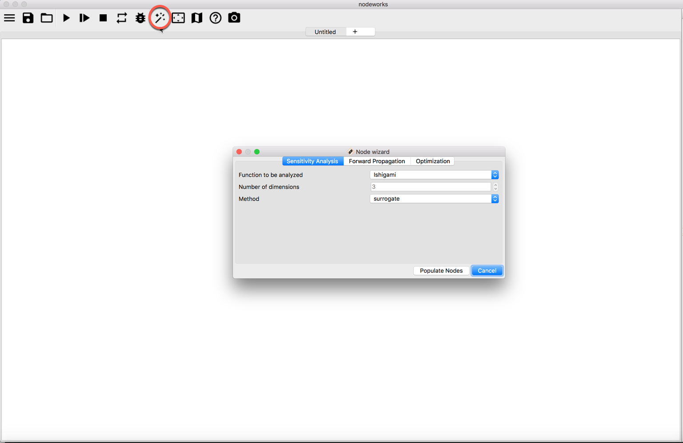The height and width of the screenshot is (443, 683).
Task: Click the Populate Nodes button
Action: (x=441, y=271)
